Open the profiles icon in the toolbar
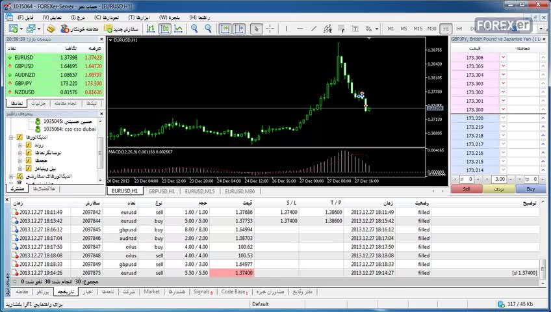Screen dimensions: 551x312 (31, 29)
